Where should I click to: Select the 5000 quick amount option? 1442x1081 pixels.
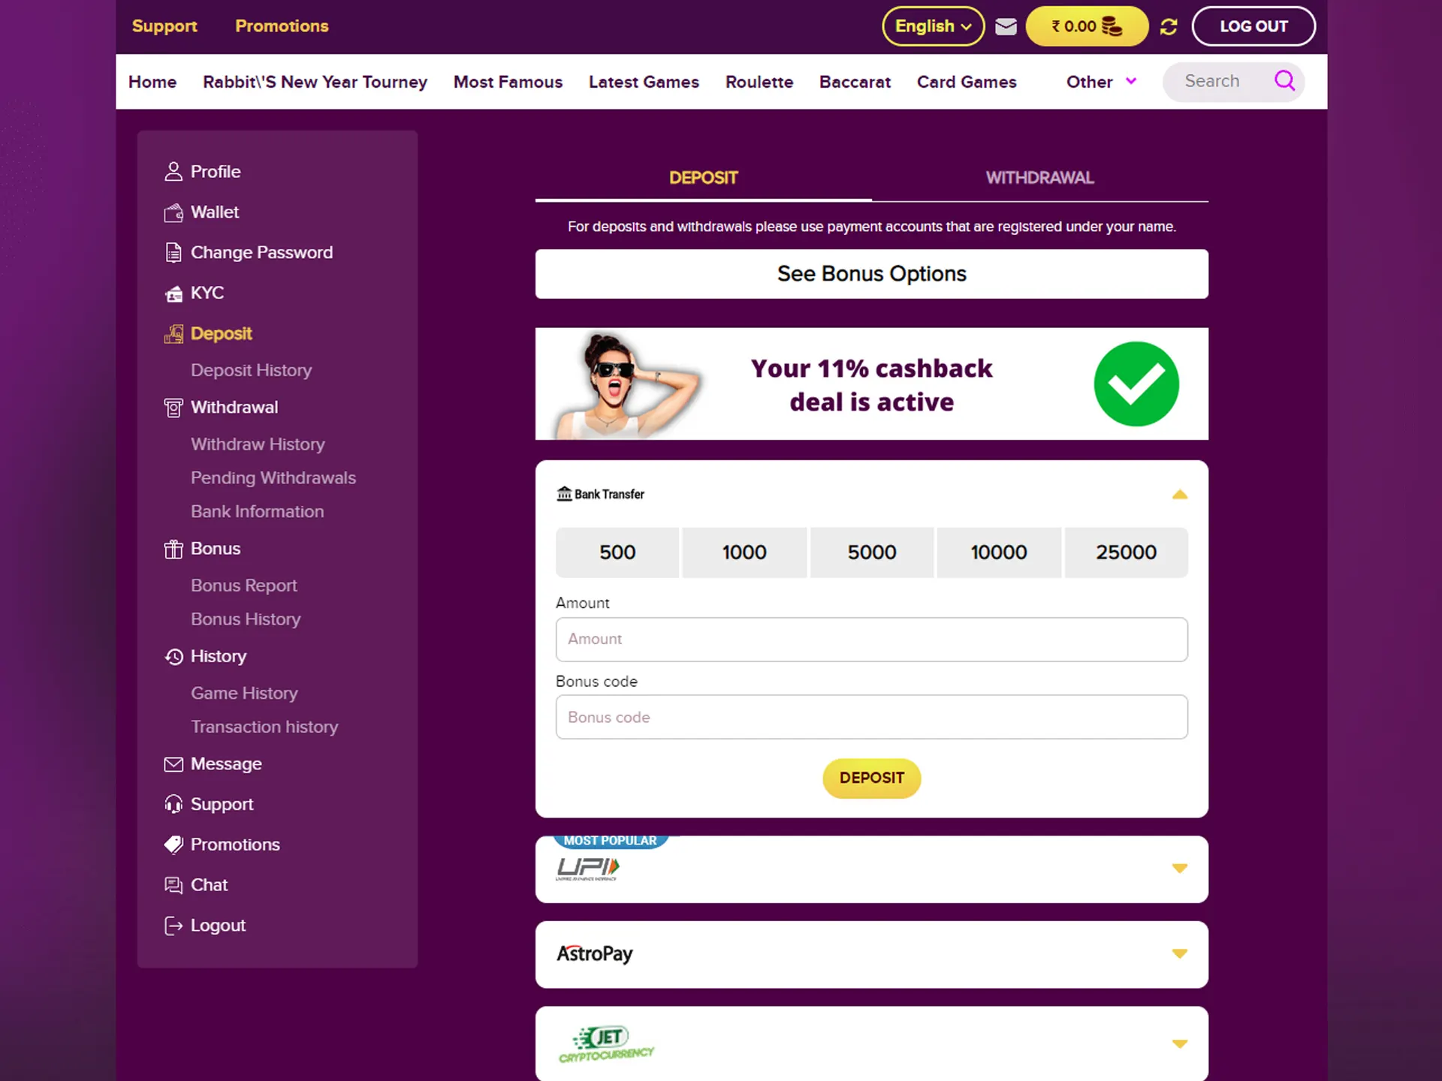(871, 551)
